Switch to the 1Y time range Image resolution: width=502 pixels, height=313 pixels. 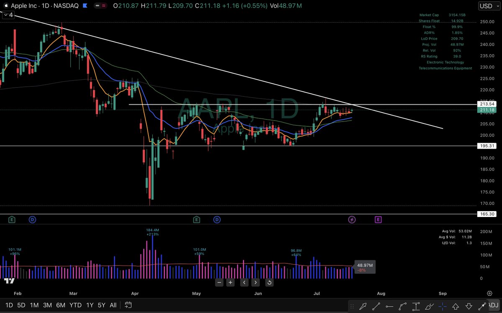89,305
